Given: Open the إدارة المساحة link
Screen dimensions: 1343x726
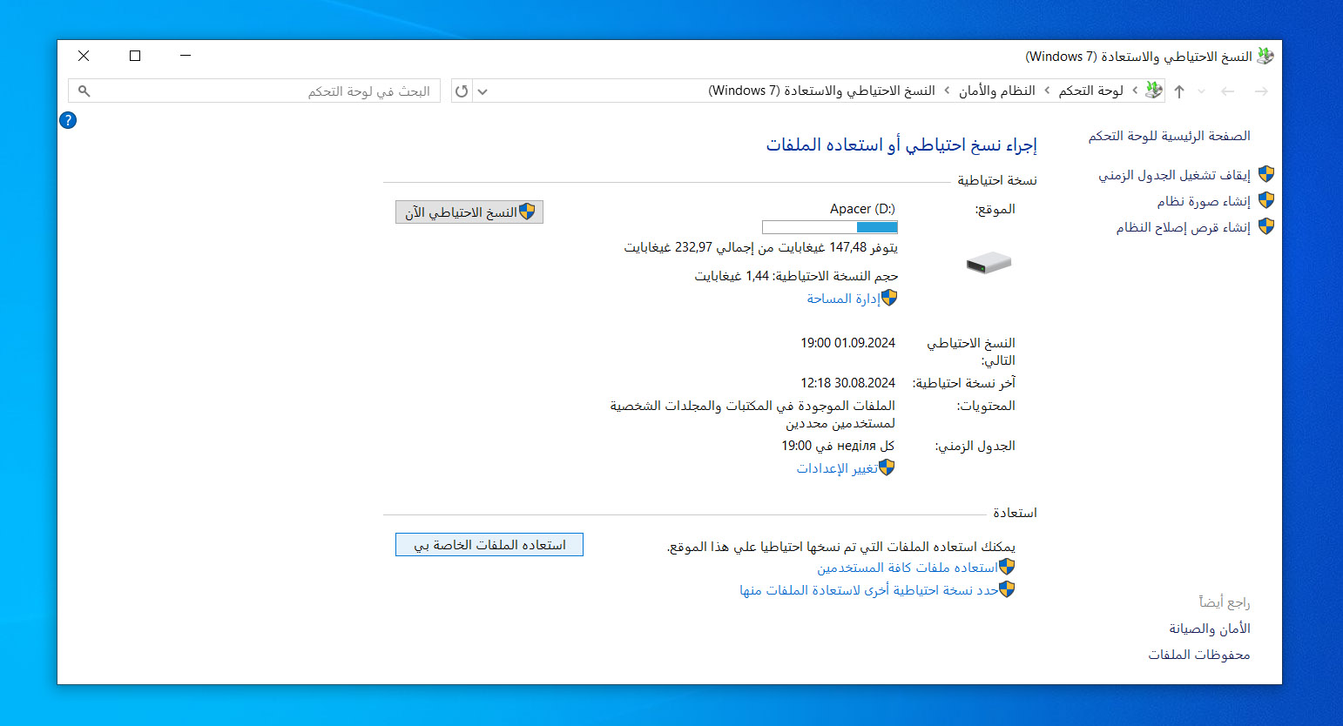Looking at the screenshot, I should pos(843,299).
